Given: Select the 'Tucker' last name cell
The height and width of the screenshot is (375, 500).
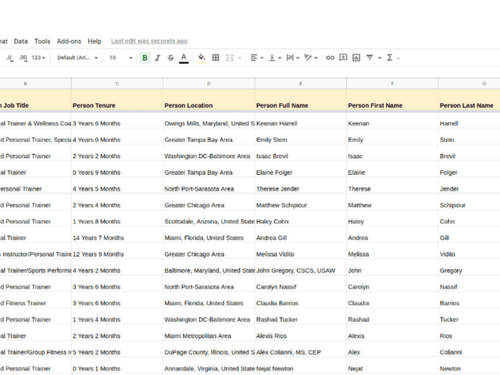Looking at the screenshot, I should pos(469,316).
